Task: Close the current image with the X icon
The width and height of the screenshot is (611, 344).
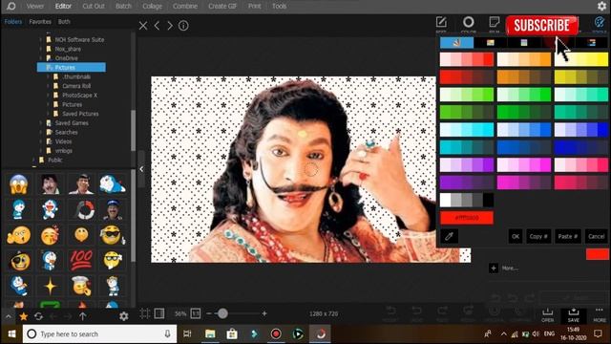Action: click(x=143, y=26)
